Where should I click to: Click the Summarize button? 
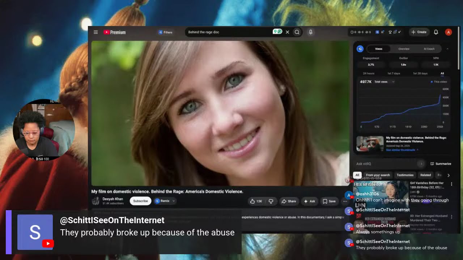(x=441, y=164)
